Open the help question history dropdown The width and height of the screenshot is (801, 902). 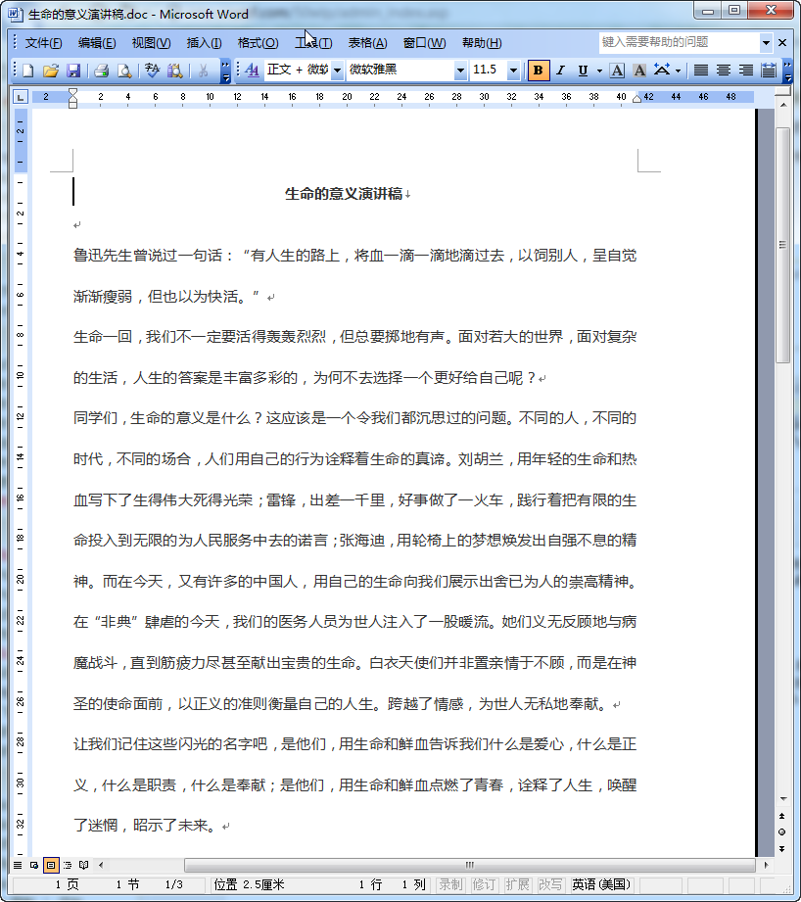click(766, 42)
